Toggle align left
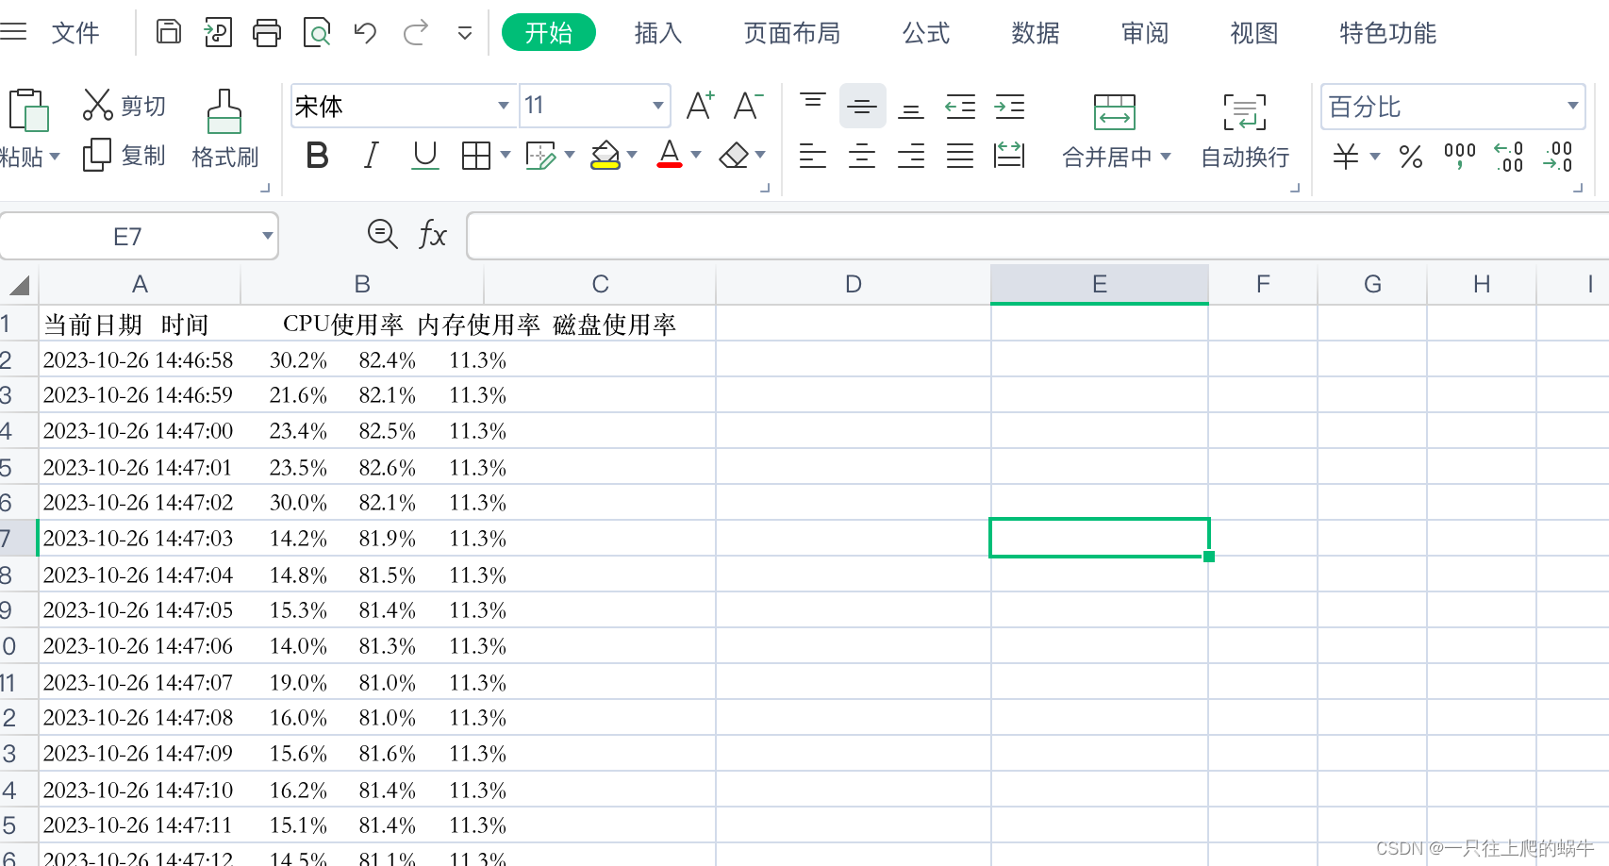 813,156
